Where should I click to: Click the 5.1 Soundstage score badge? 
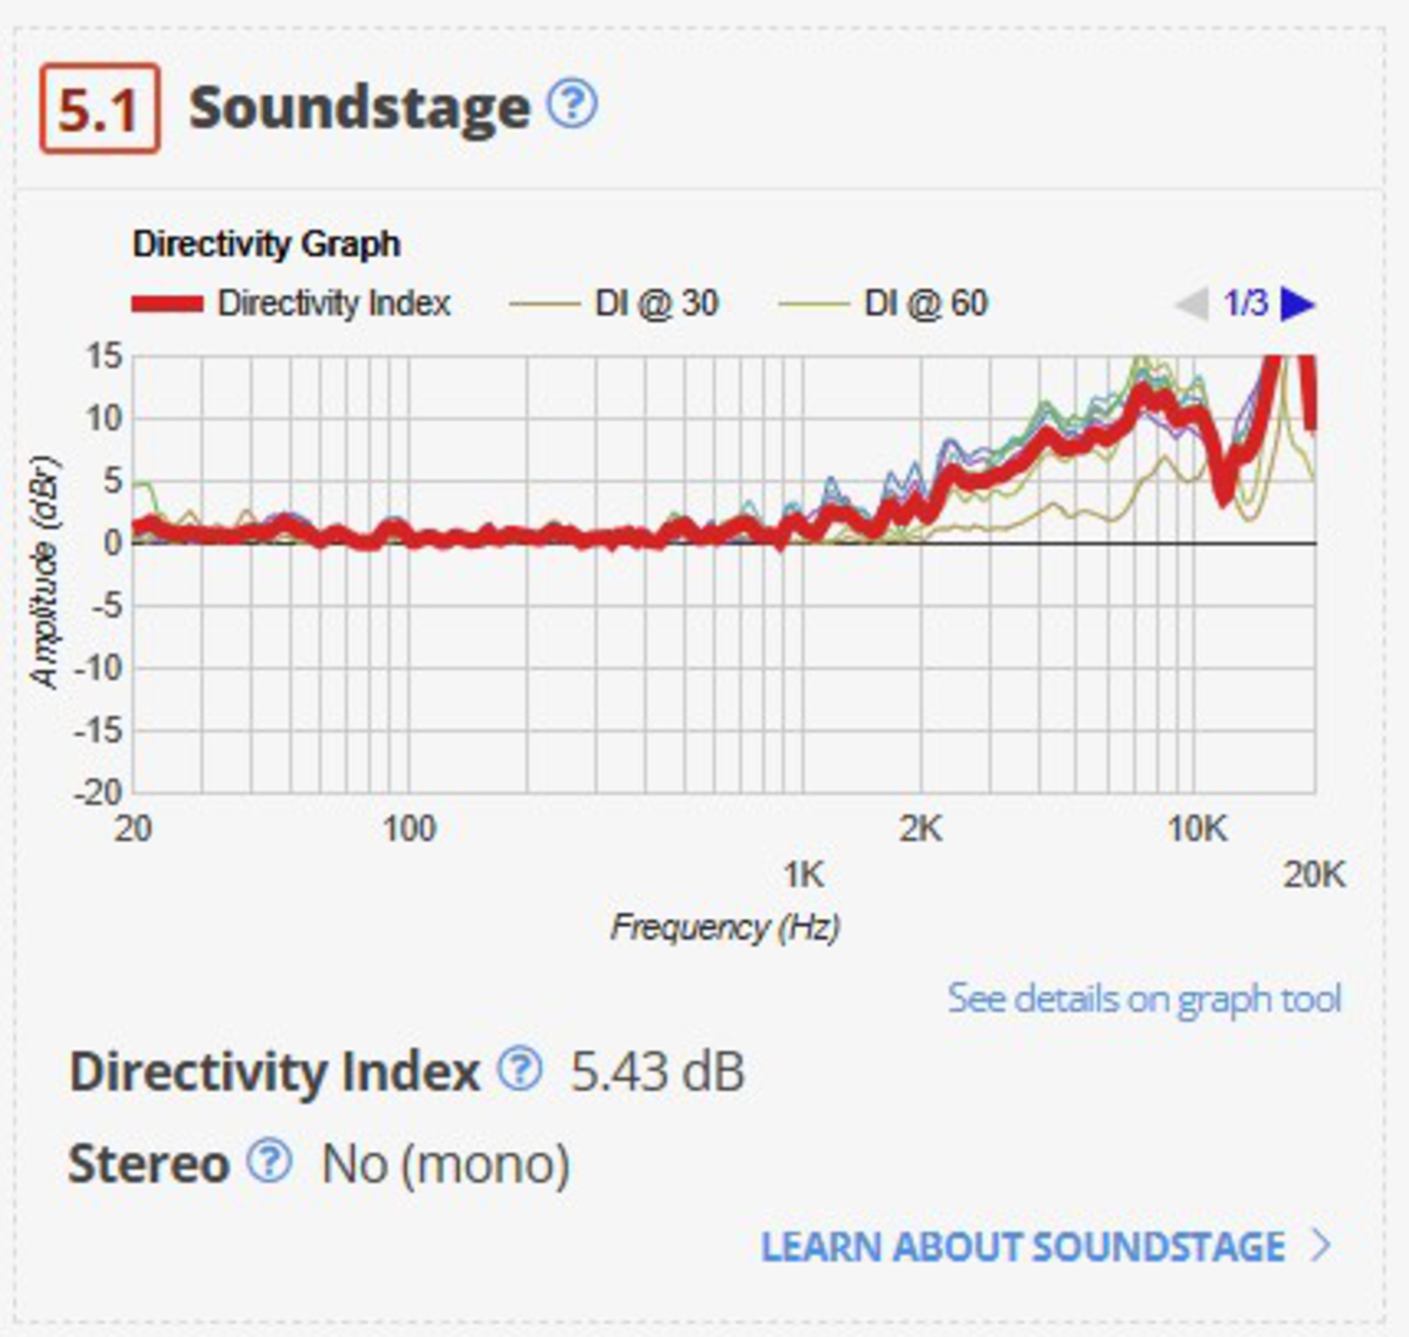(100, 108)
